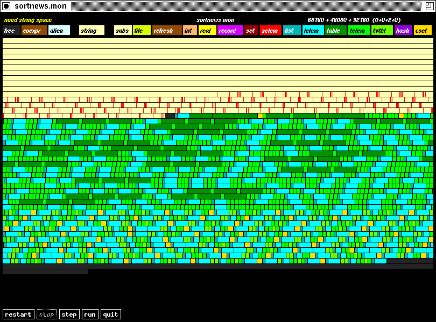Click the 'file' legend swatch
The image size is (436, 322).
[142, 31]
